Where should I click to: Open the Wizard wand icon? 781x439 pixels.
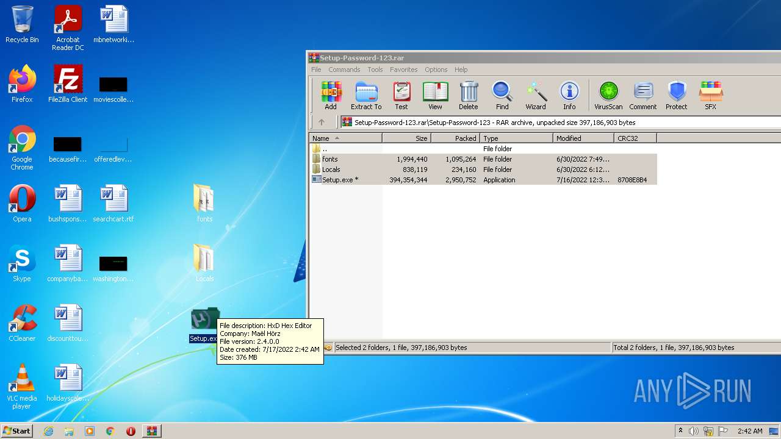tap(536, 96)
